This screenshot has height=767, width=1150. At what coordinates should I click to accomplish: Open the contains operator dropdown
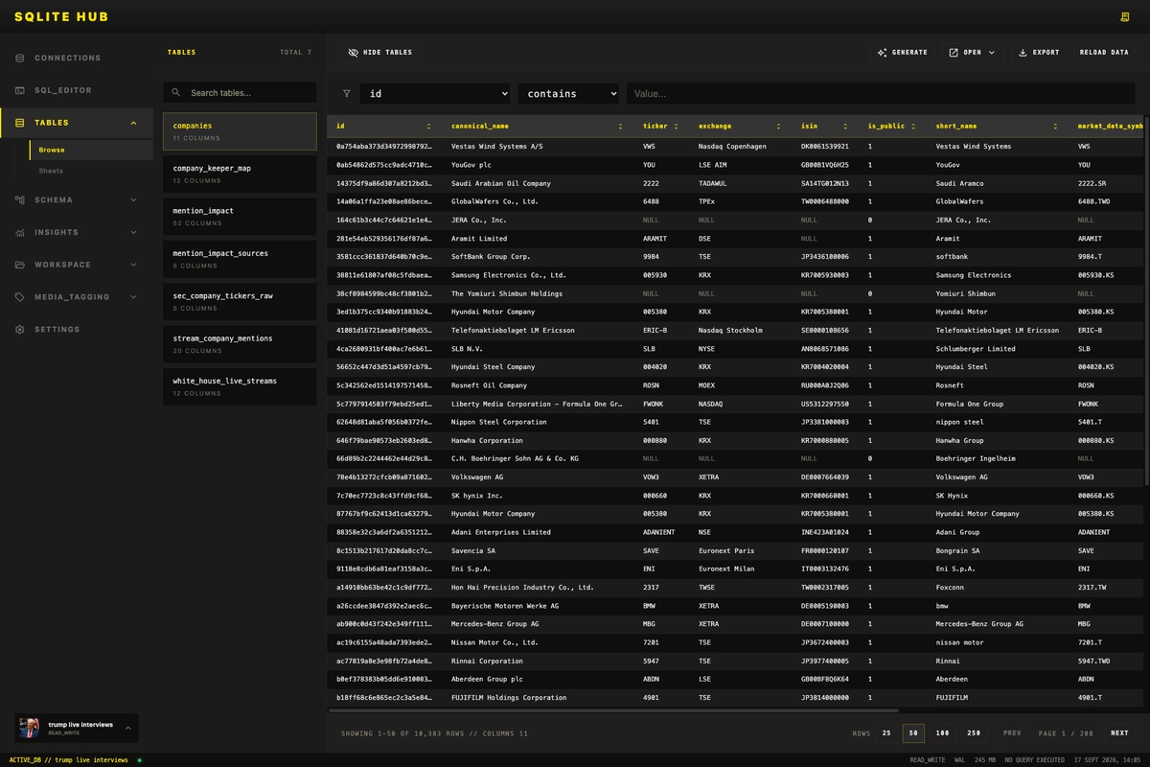[569, 94]
